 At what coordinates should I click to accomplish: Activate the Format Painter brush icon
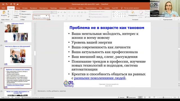pos(8,17)
